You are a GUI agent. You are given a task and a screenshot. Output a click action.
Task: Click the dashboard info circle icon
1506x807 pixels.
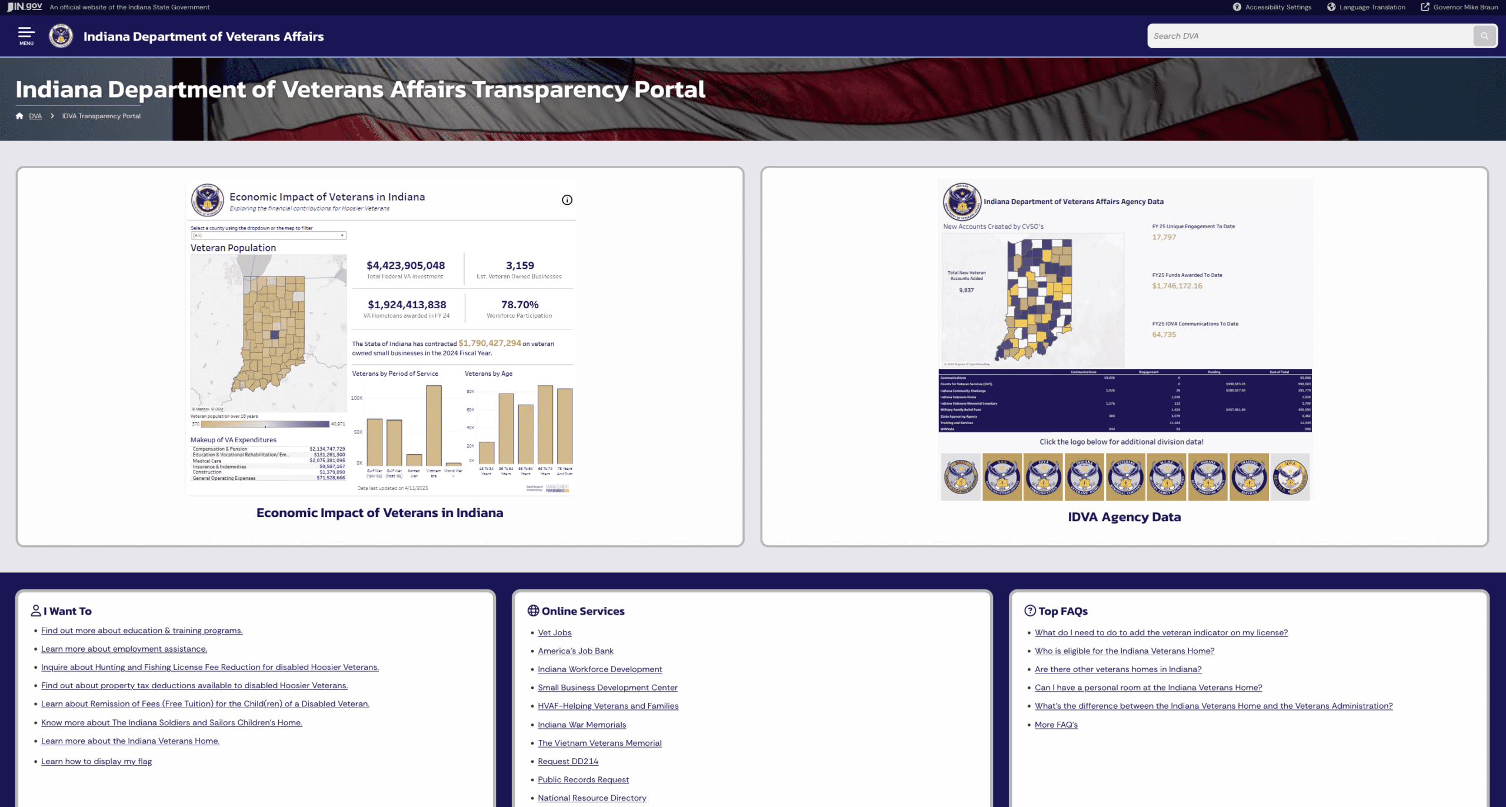click(567, 200)
